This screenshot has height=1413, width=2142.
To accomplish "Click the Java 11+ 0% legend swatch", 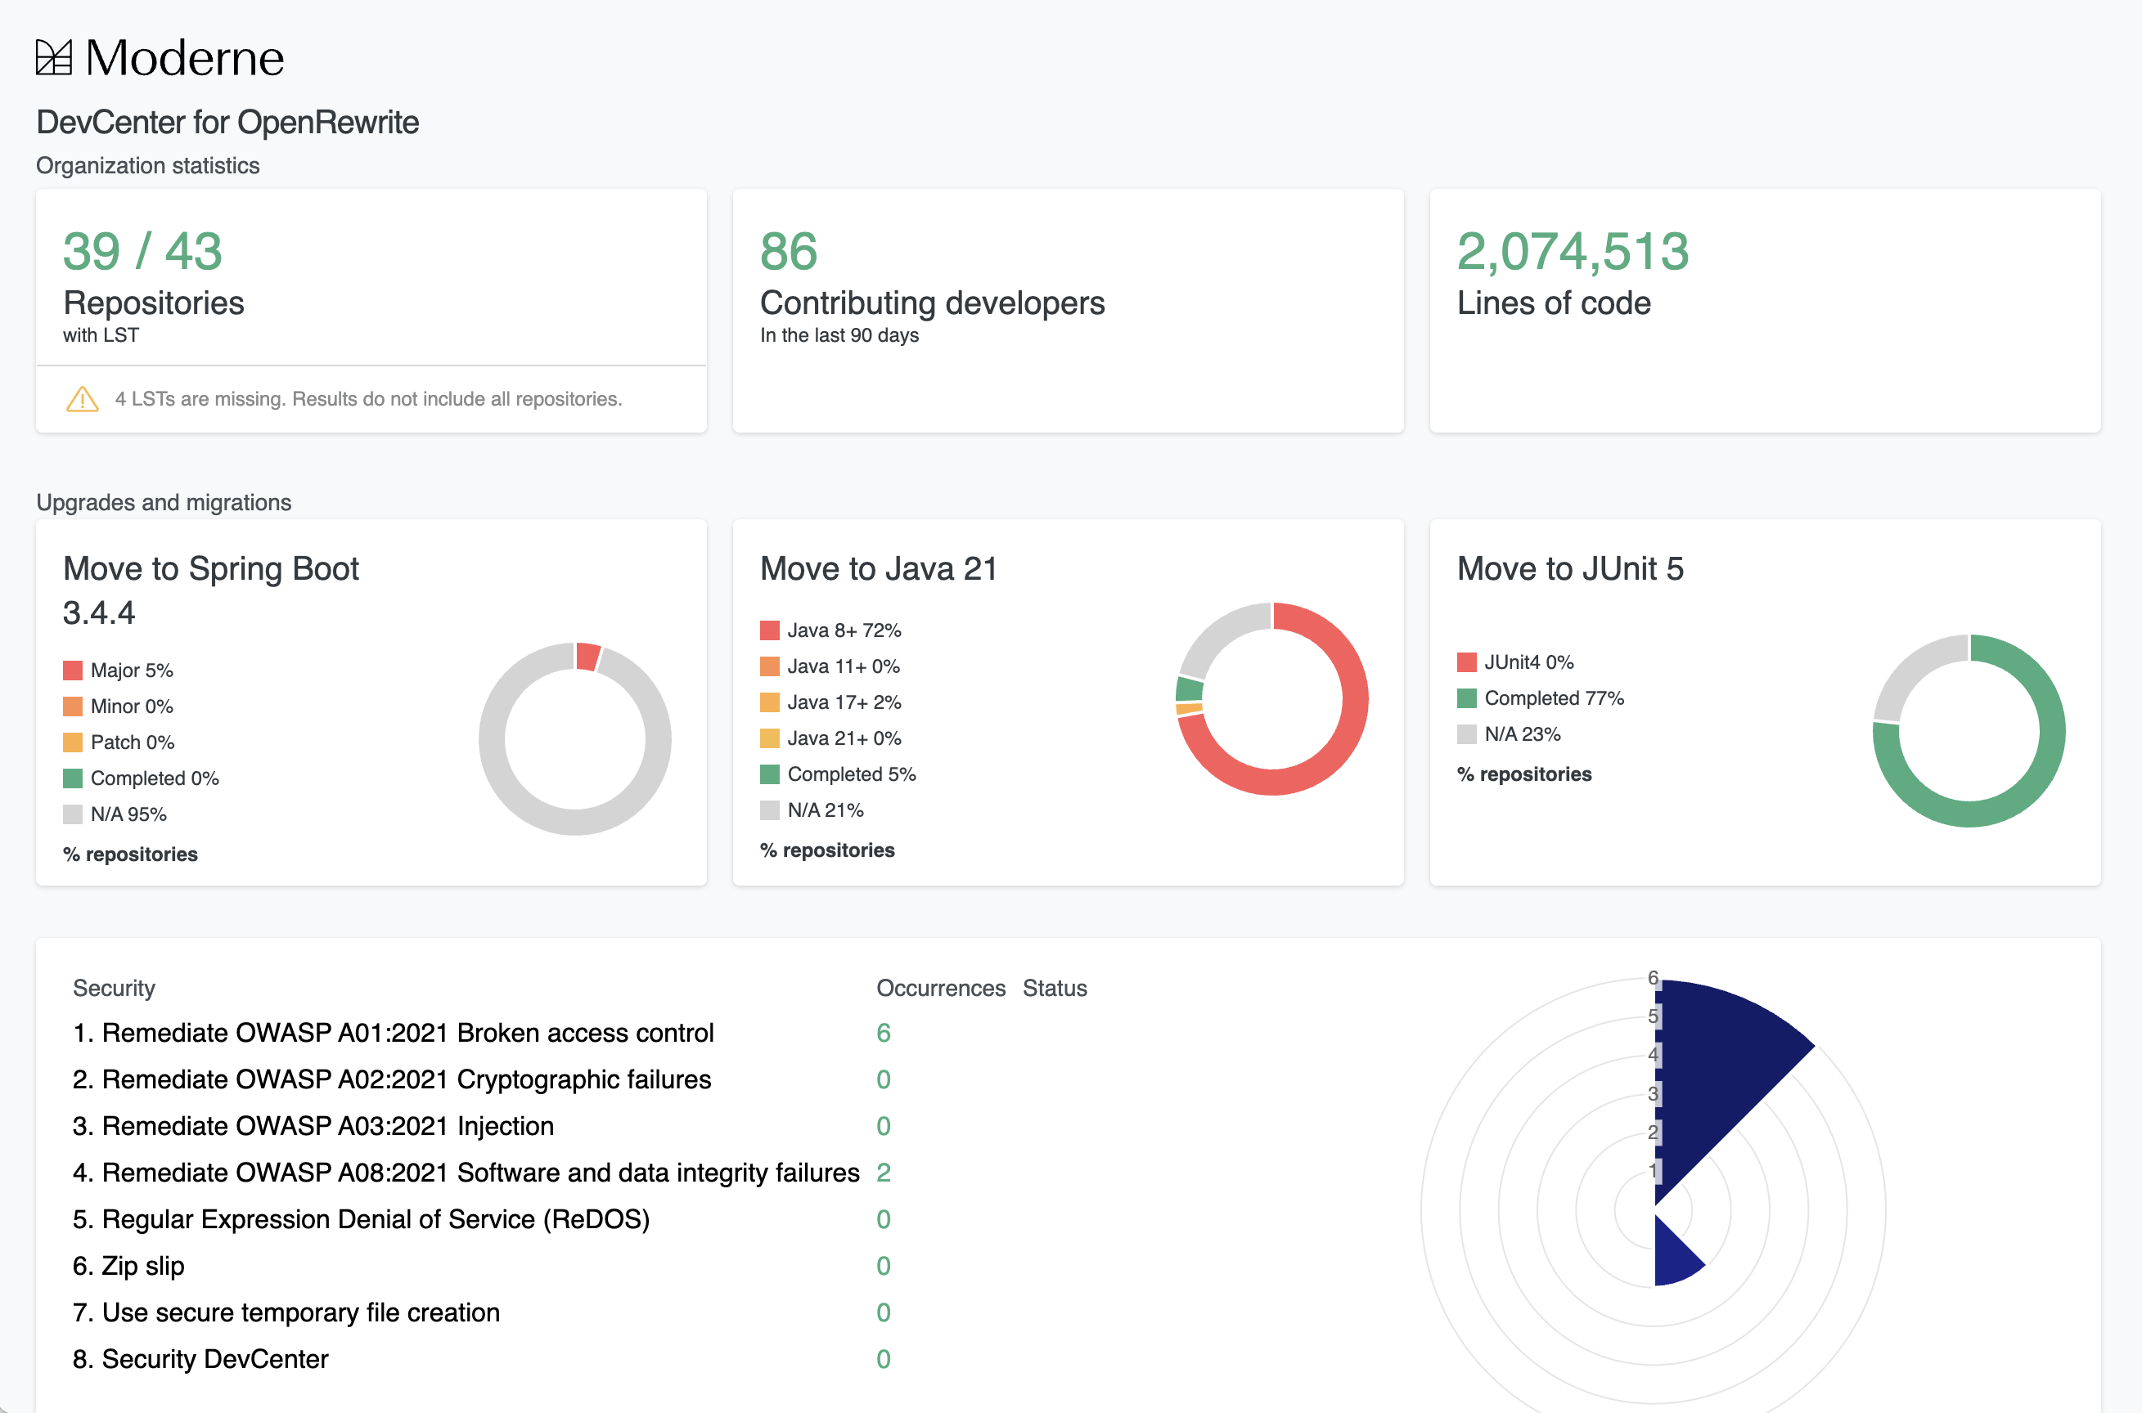I will (770, 666).
